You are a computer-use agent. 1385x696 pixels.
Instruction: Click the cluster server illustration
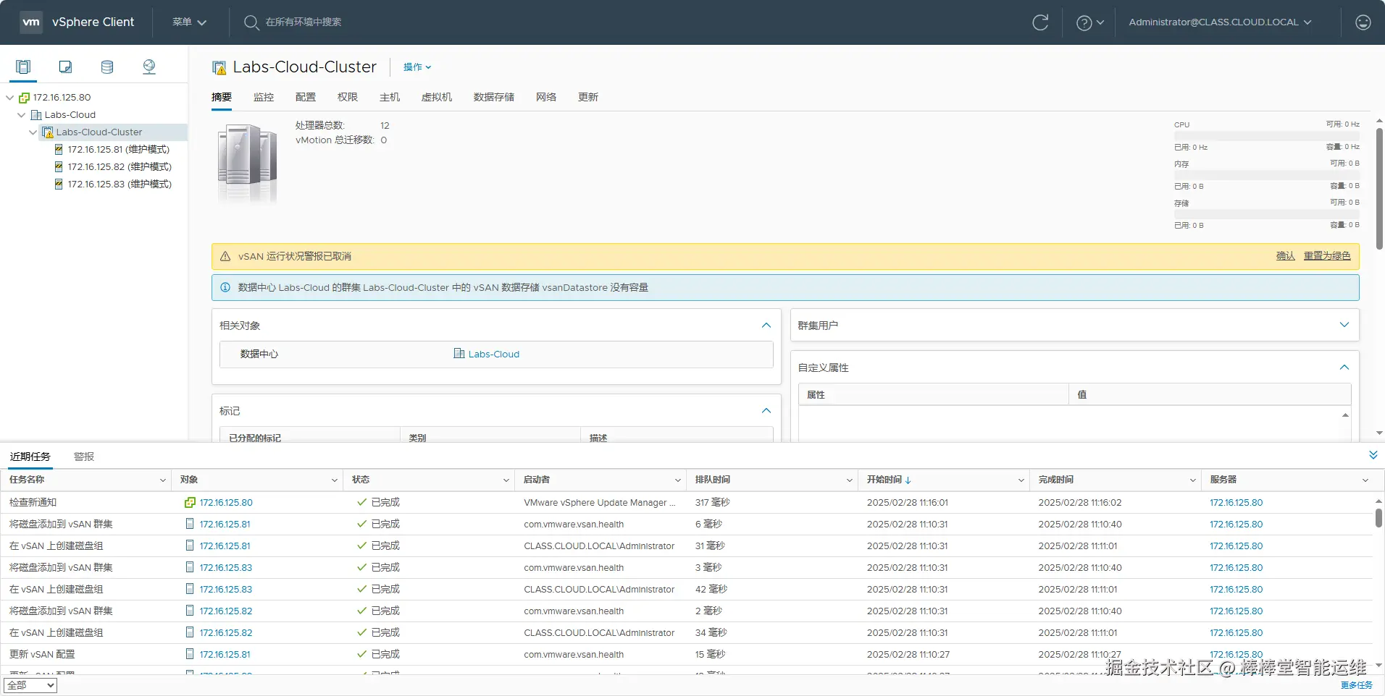point(248,163)
